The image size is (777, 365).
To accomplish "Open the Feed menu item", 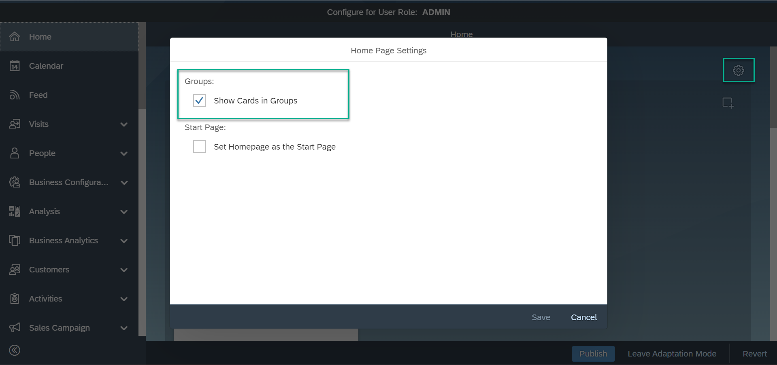I will click(69, 95).
